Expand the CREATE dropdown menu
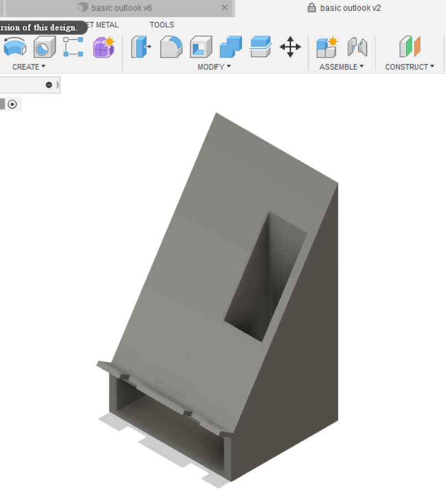 pos(29,67)
